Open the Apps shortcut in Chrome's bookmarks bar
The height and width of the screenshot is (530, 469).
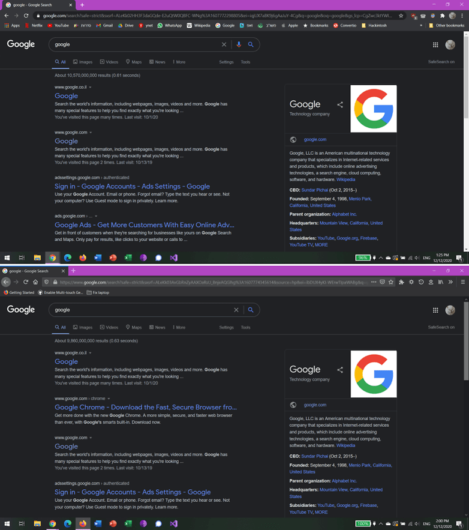(x=12, y=25)
